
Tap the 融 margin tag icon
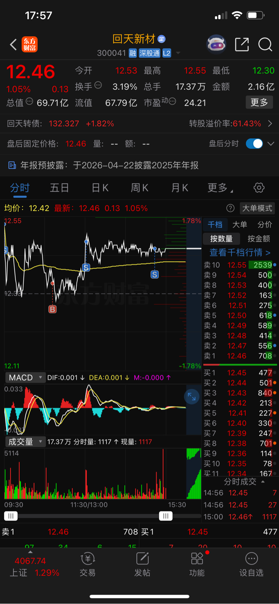(133, 53)
